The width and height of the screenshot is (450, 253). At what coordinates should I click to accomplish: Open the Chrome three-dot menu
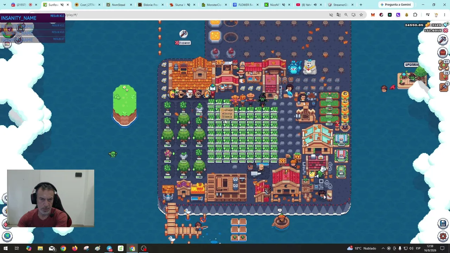(x=444, y=15)
